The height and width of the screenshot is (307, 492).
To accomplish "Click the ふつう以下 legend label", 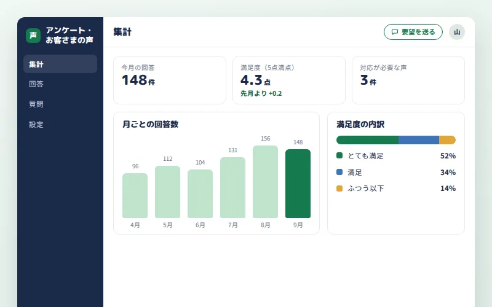I will pos(366,188).
